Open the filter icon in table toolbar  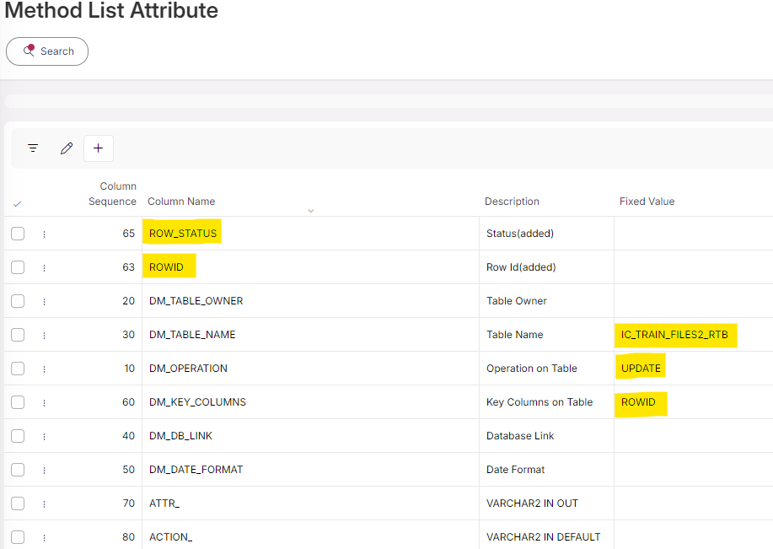point(33,148)
